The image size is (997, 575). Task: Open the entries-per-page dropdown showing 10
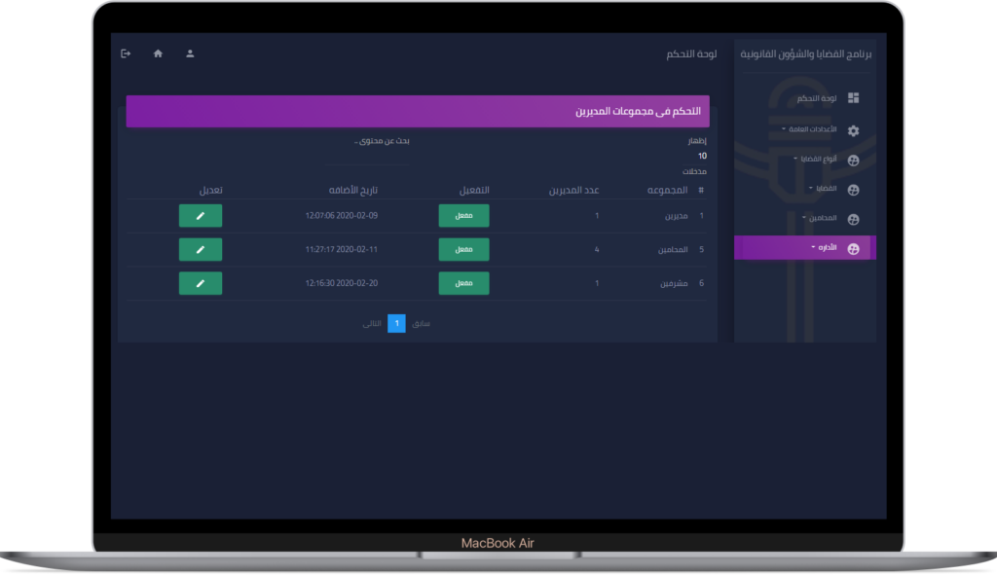pyautogui.click(x=701, y=156)
